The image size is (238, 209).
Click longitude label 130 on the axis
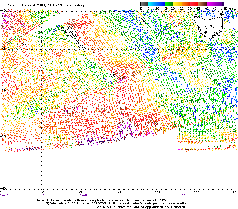click(80, 192)
